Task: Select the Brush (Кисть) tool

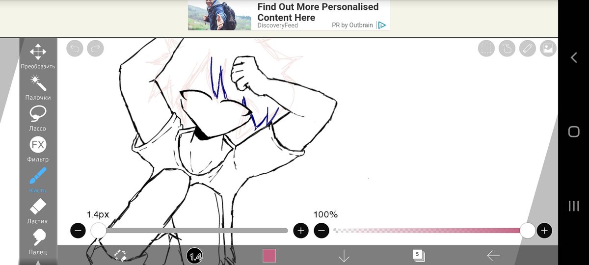Action: coord(38,180)
